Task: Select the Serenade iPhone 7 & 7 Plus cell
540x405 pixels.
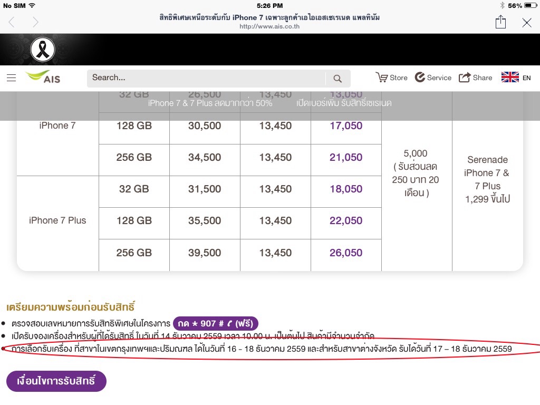Action: [x=487, y=179]
